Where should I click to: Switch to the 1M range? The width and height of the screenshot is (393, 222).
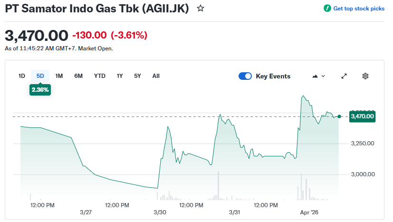click(59, 76)
